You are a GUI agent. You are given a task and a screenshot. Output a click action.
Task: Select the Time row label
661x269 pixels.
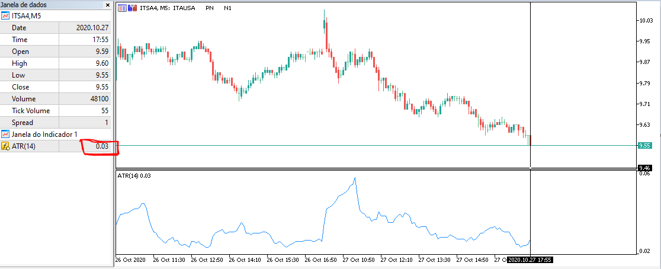click(x=20, y=40)
